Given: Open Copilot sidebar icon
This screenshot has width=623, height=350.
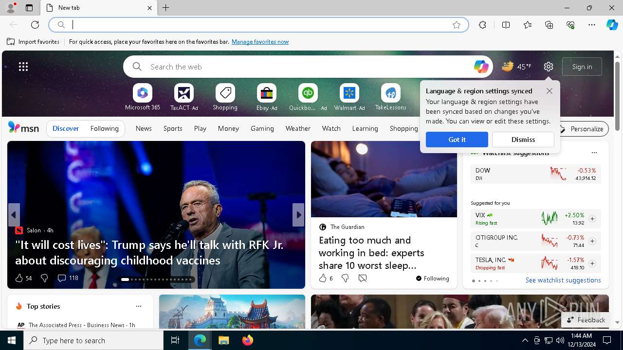Looking at the screenshot, I should coord(612,25).
